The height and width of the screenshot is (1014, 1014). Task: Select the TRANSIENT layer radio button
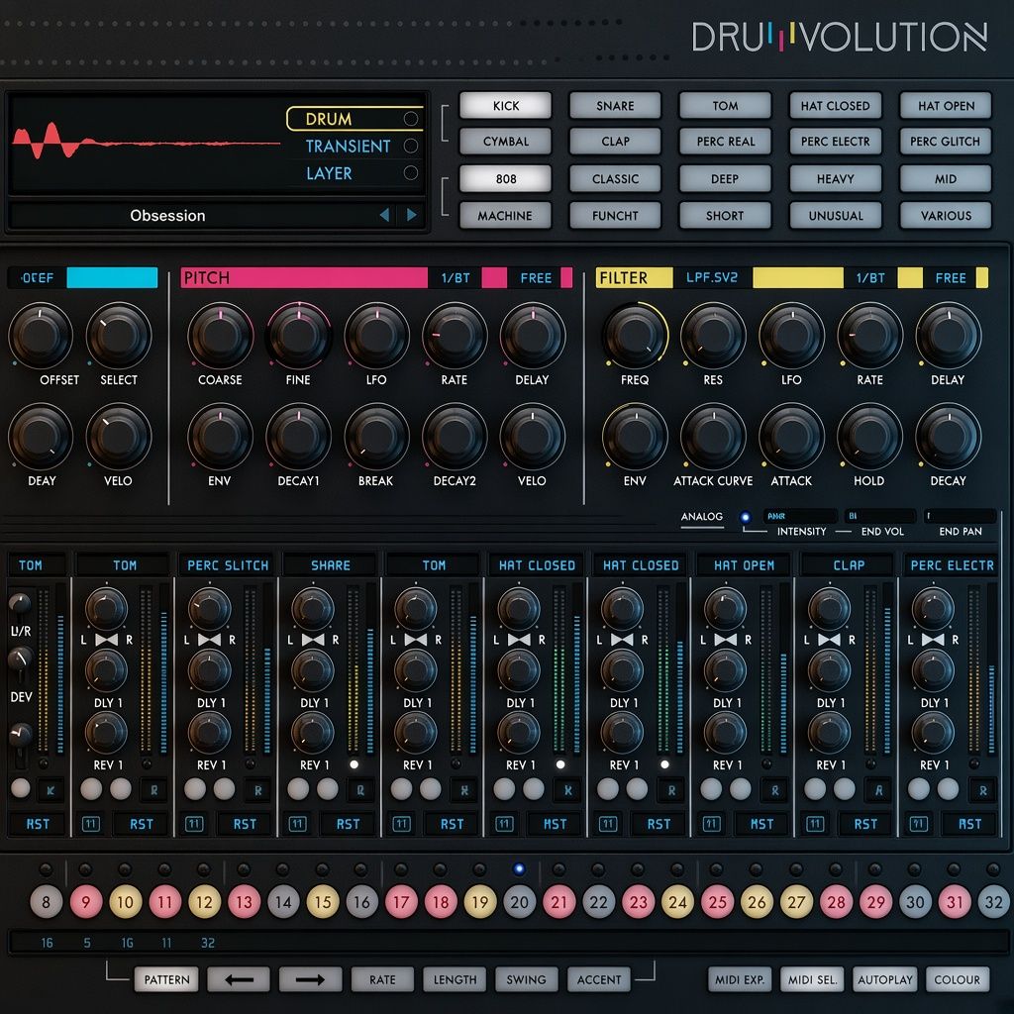tap(411, 146)
